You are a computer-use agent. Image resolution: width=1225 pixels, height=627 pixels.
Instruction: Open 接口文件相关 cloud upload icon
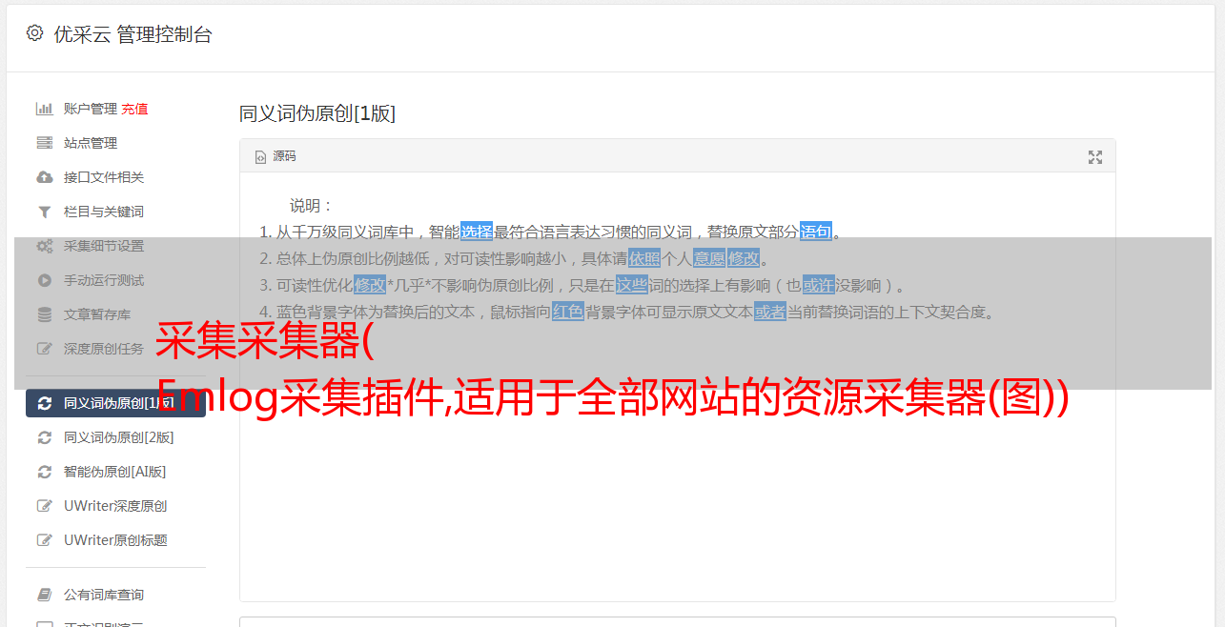(44, 177)
